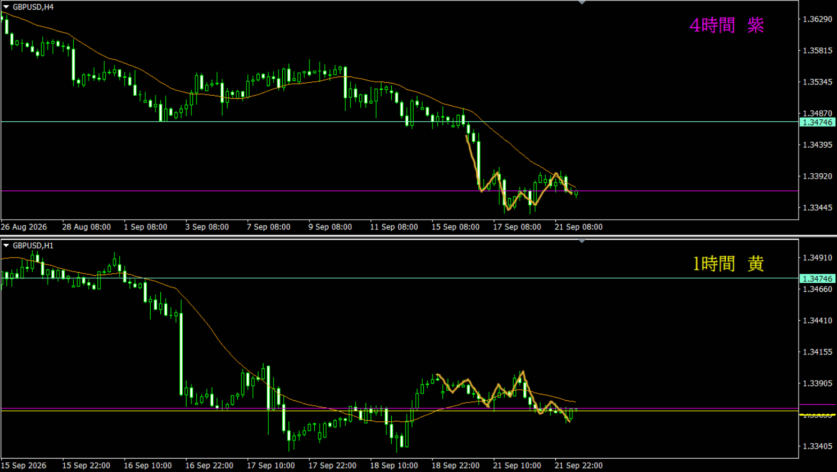Click the divider between H4 and H1 charts
This screenshot has height=472, width=837.
(x=418, y=236)
